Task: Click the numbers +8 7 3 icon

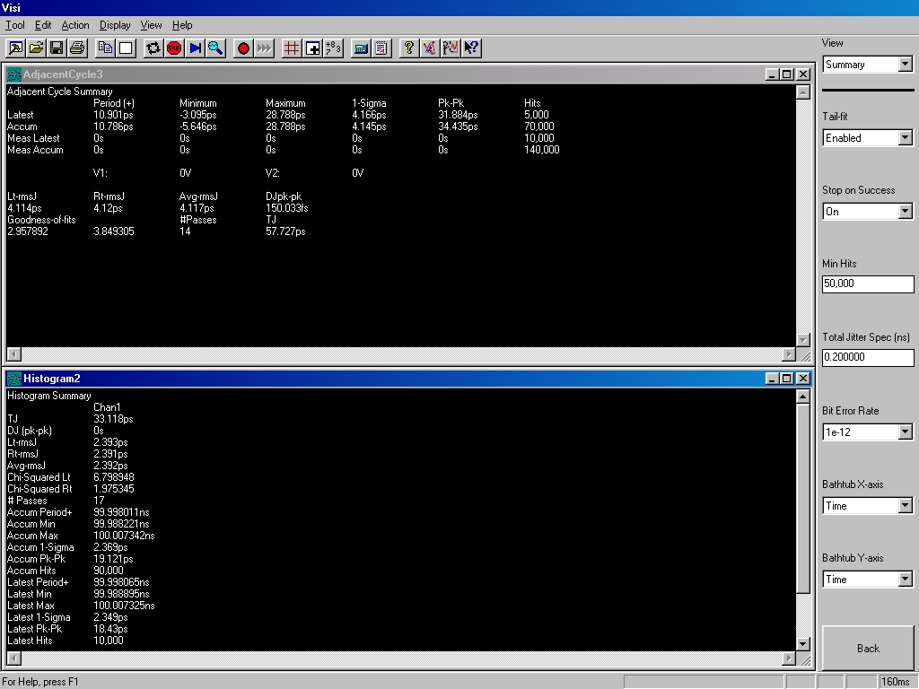Action: [333, 48]
